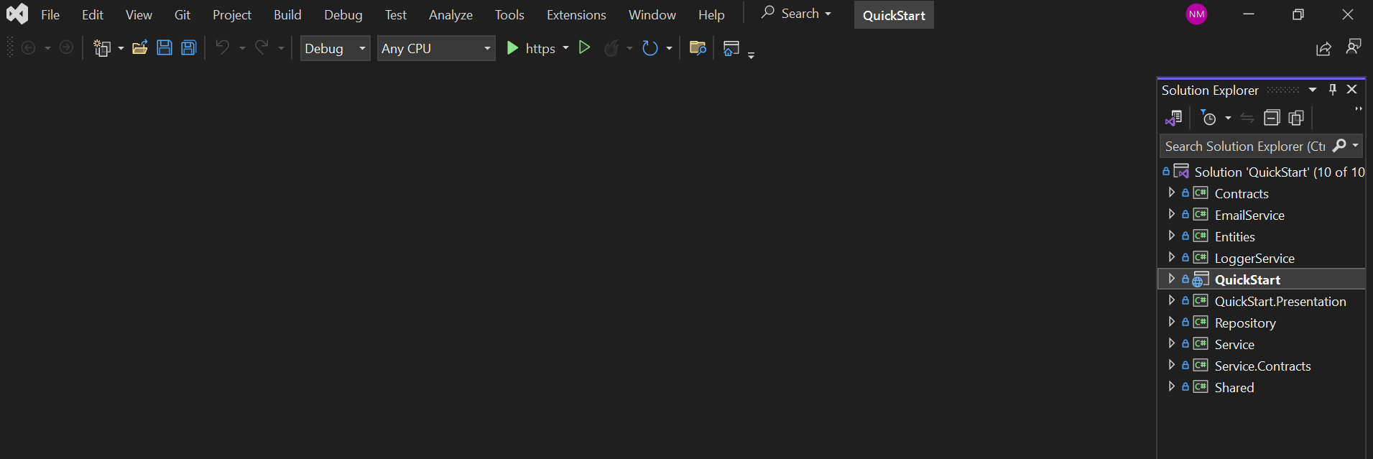
Task: Expand the QuickStart startup project node
Action: pos(1171,279)
